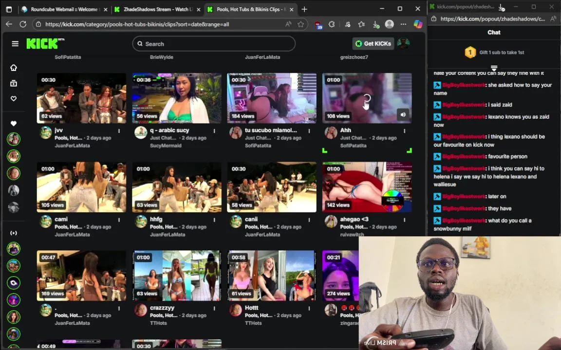Viewport: 561px width, 350px height.
Task: Open the Hottt clip thumbnail with 61 views
Action: 272,275
